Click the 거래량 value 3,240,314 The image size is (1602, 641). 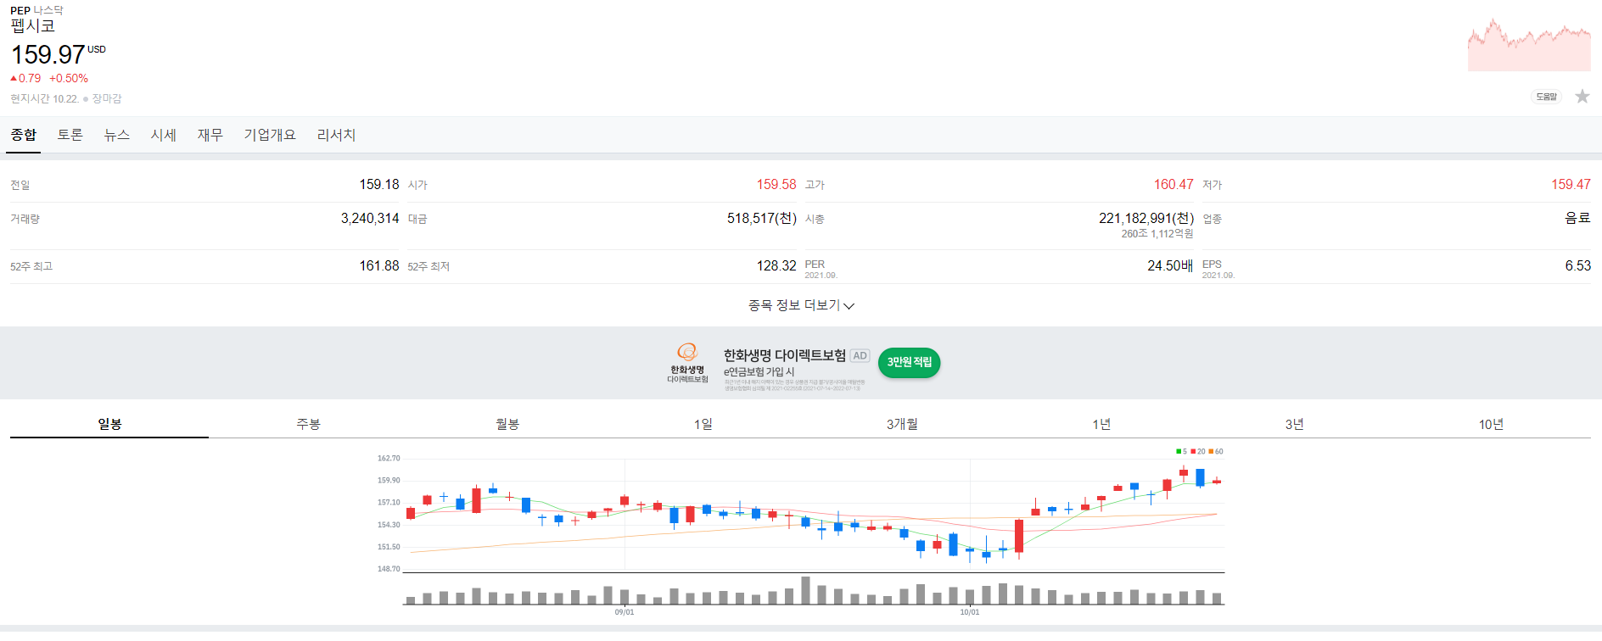tap(370, 218)
